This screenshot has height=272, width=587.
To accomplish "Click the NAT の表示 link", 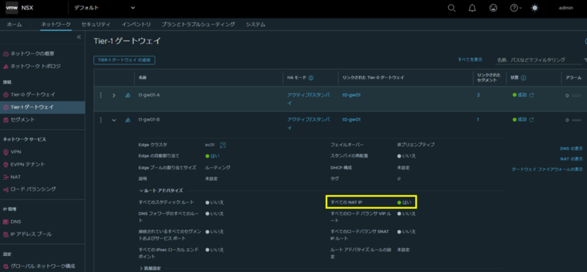I will click(x=572, y=158).
